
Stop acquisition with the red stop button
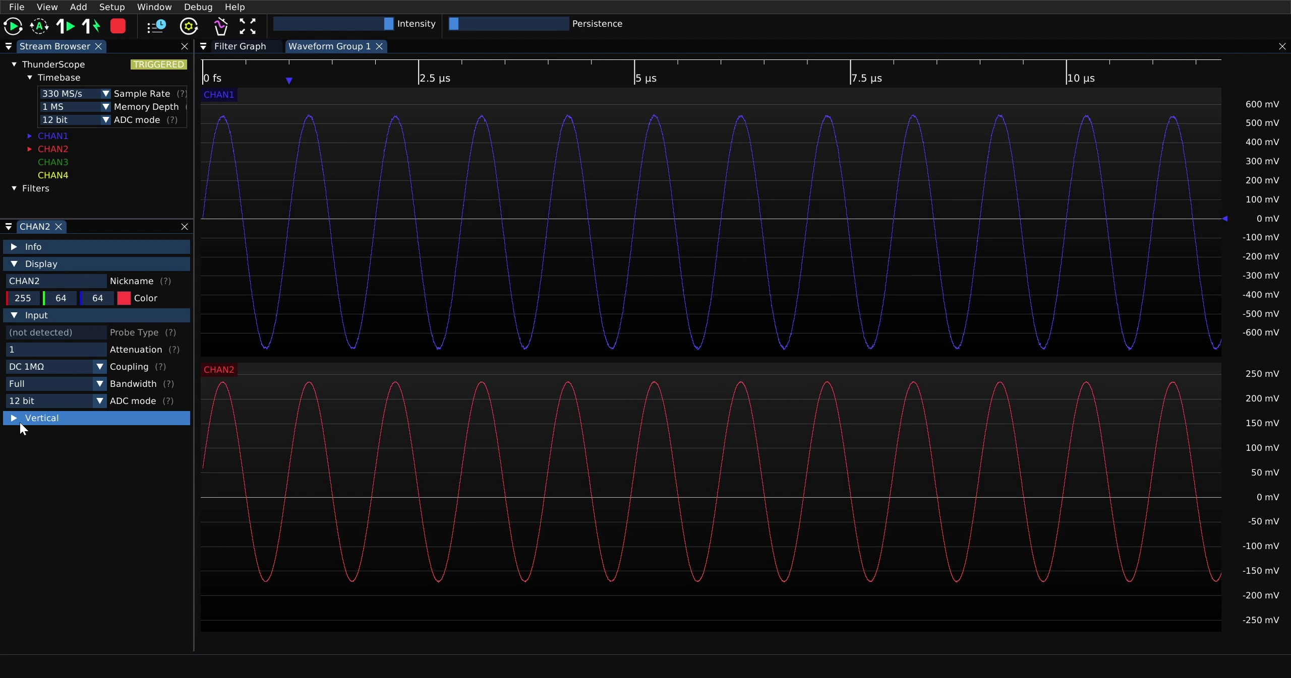point(118,26)
